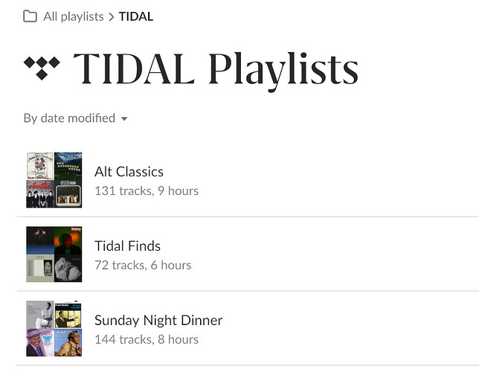The width and height of the screenshot is (479, 372).
Task: Open the Sunday Night Dinner playlist title
Action: 158,321
